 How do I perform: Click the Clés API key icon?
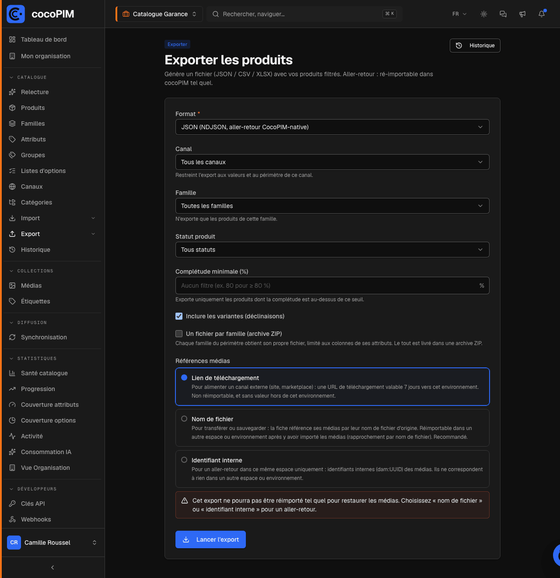click(x=12, y=504)
